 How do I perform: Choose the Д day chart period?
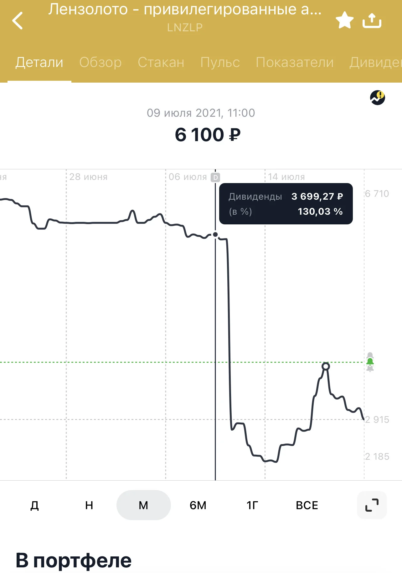click(35, 505)
